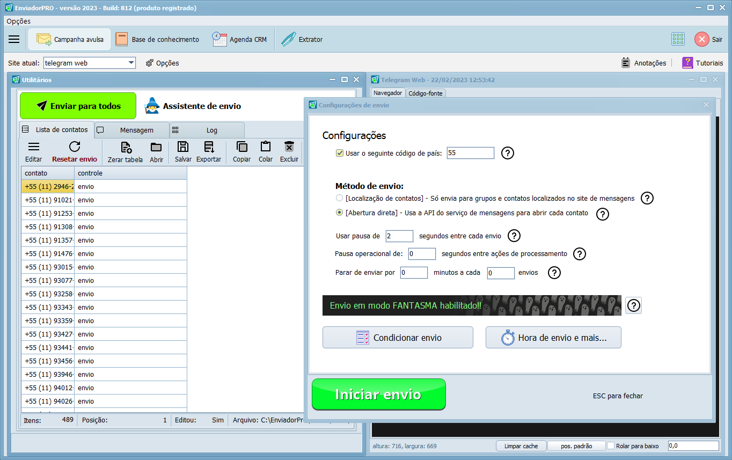The width and height of the screenshot is (732, 460).
Task: Open the hamburger menu in main toolbar
Action: click(x=14, y=39)
